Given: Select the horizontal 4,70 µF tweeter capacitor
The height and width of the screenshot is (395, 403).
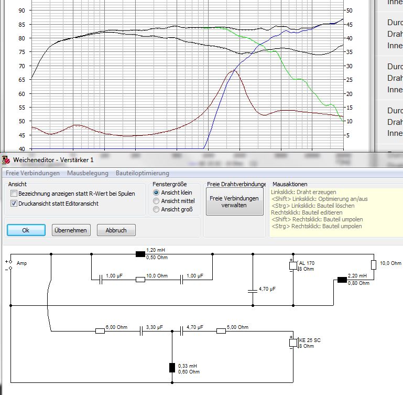Looking at the screenshot, I should pyautogui.click(x=181, y=331).
